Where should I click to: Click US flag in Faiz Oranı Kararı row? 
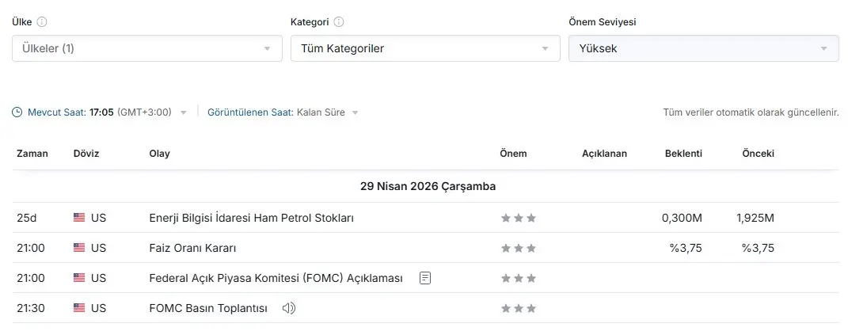tap(79, 248)
